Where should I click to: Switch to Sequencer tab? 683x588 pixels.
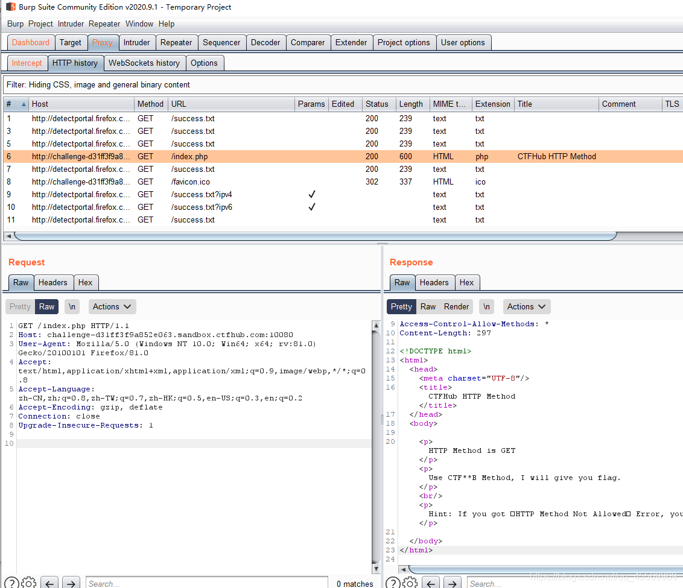[x=221, y=42]
